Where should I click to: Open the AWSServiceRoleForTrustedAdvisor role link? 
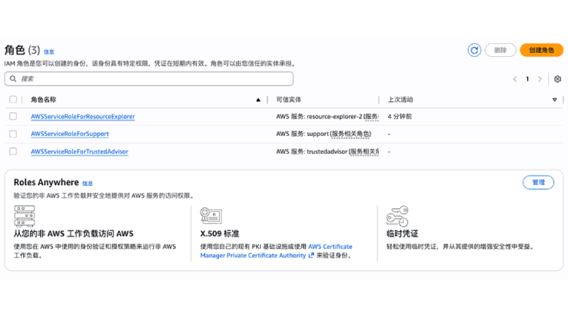(79, 151)
